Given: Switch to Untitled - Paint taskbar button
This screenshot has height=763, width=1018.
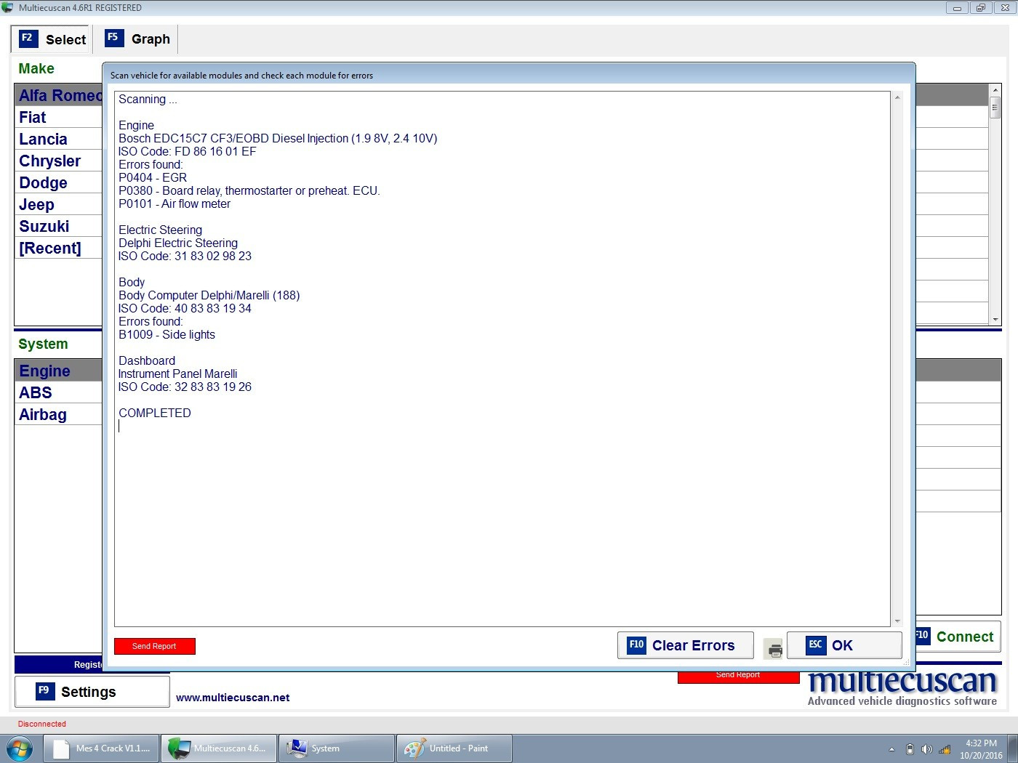Looking at the screenshot, I should click(x=454, y=748).
